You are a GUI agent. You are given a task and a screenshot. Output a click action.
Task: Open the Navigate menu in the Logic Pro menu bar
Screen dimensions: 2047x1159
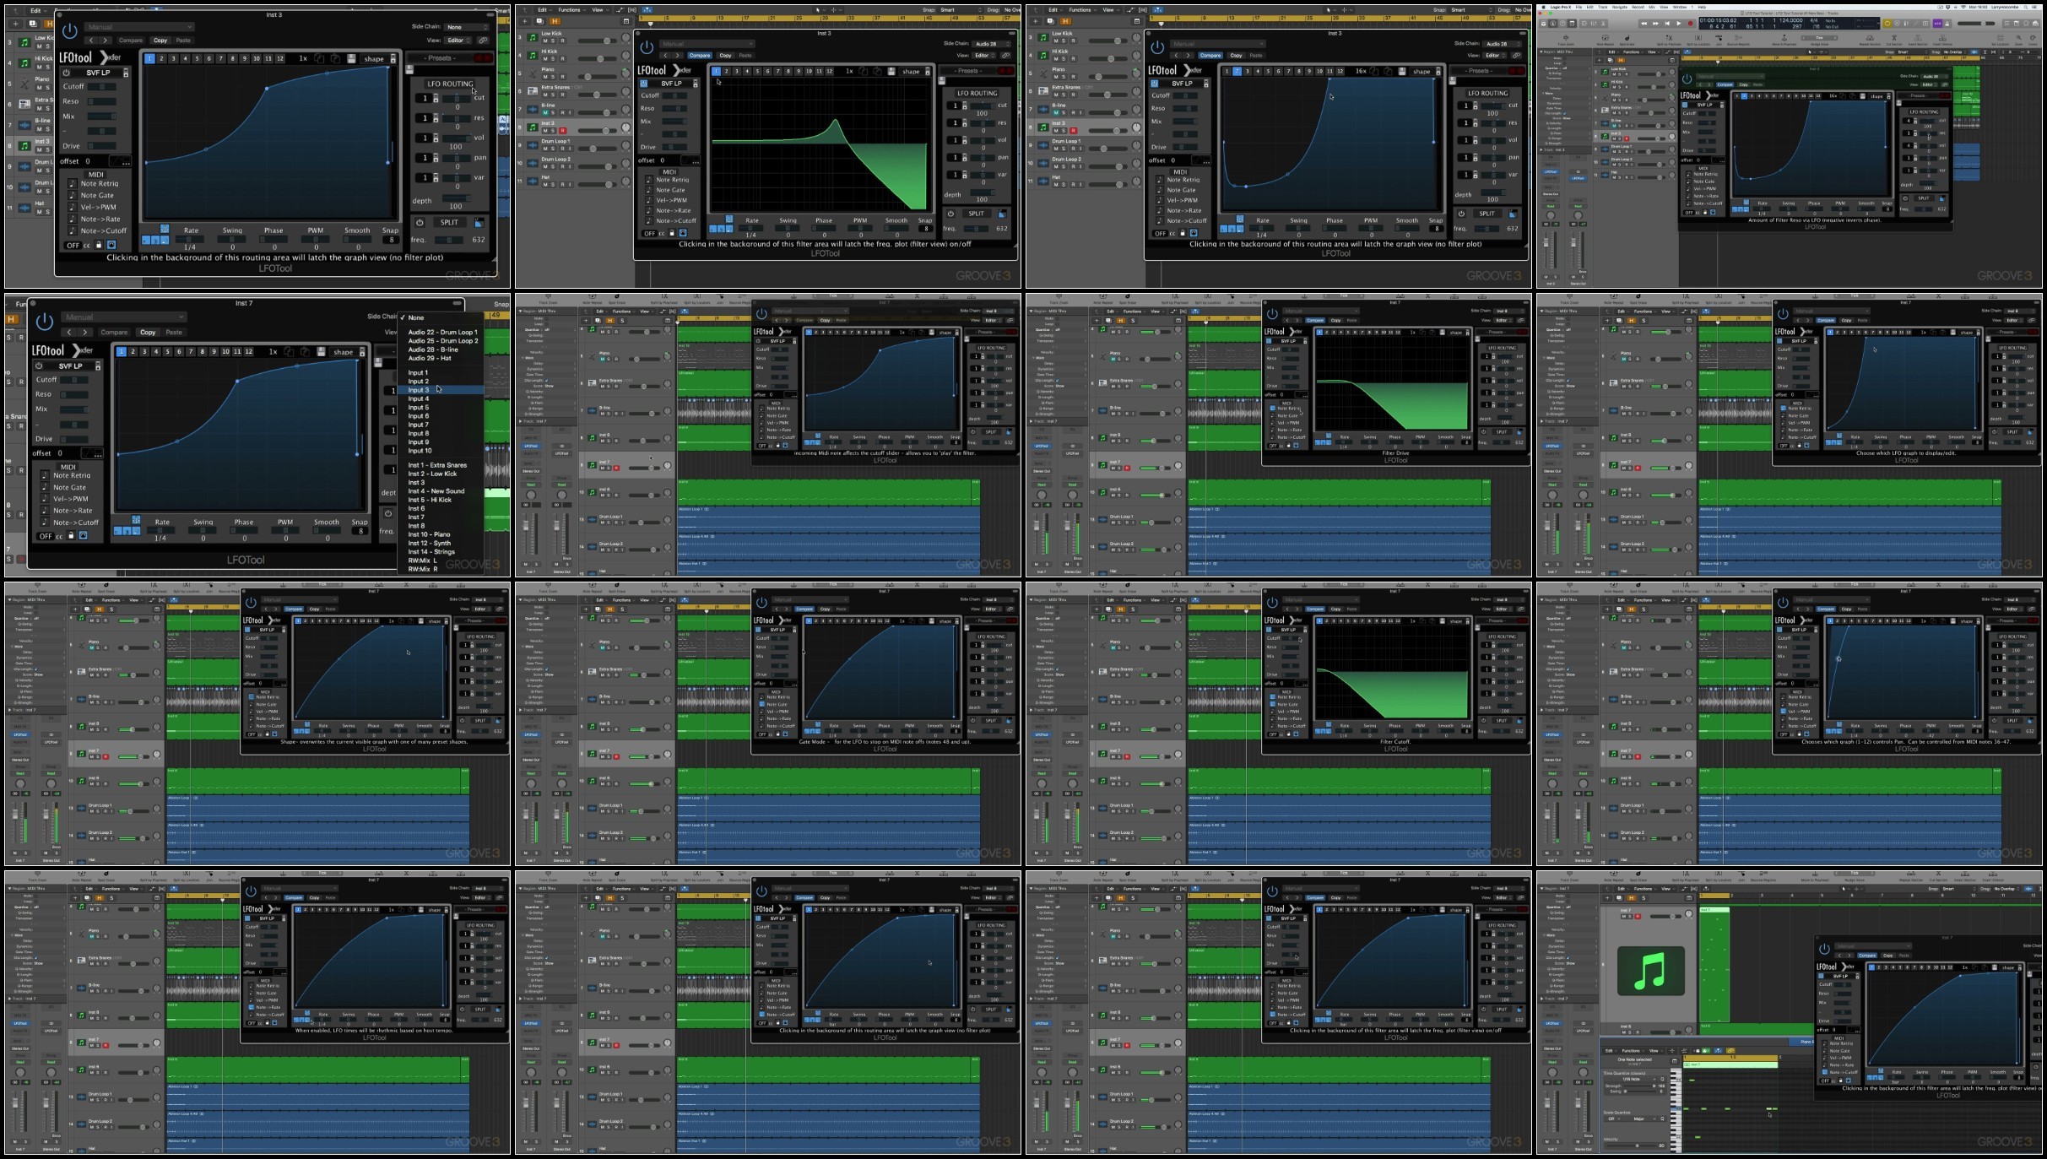1620,7
